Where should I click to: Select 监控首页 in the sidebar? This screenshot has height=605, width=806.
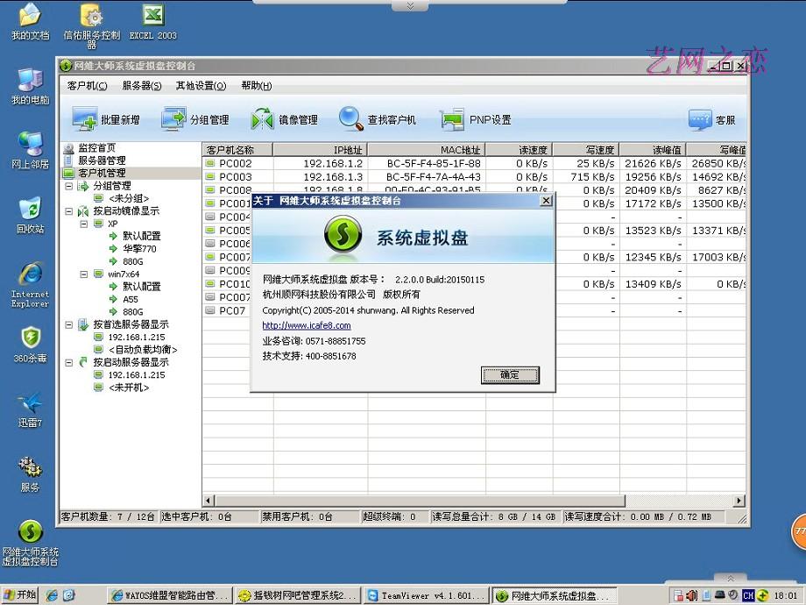click(x=96, y=147)
